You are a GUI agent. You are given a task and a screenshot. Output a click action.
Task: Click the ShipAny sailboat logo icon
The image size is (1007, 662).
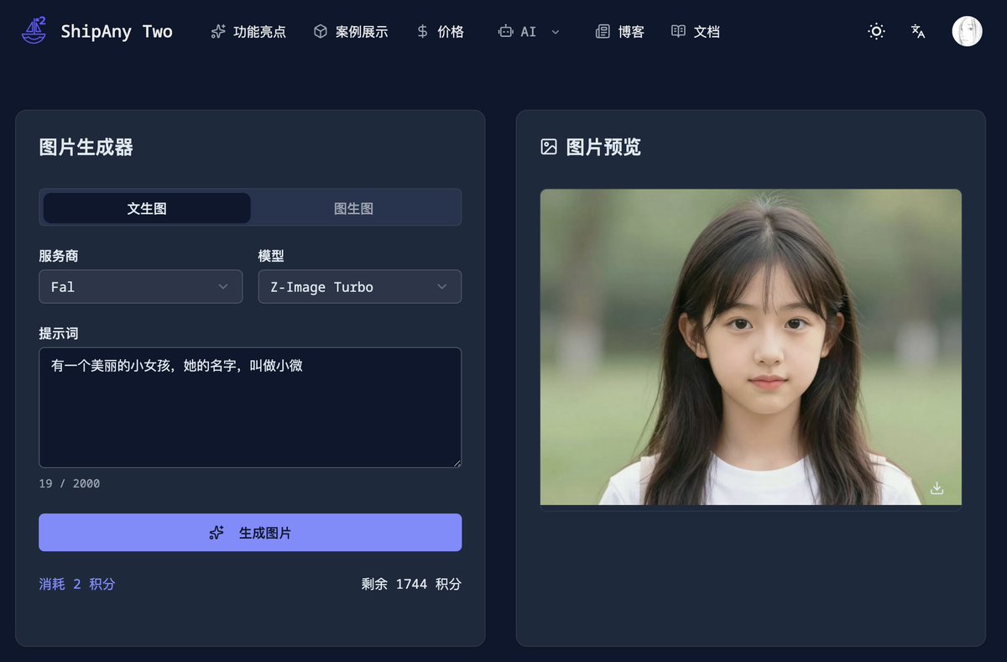point(34,31)
